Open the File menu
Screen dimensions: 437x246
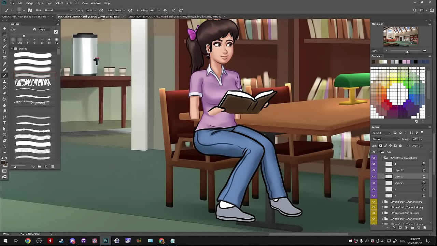coord(12,3)
